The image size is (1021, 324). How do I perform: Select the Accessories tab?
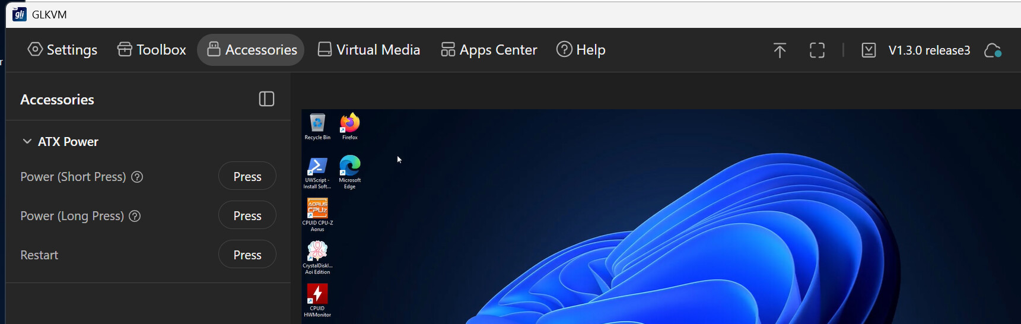tap(251, 50)
